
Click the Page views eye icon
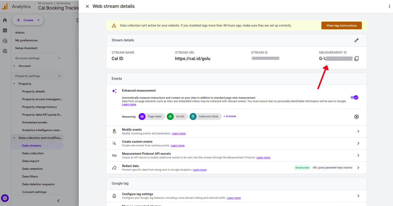click(142, 117)
